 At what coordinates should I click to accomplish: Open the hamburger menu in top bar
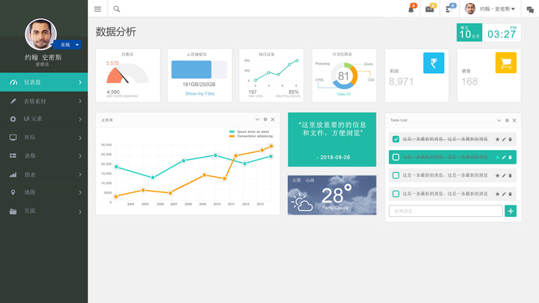[98, 9]
